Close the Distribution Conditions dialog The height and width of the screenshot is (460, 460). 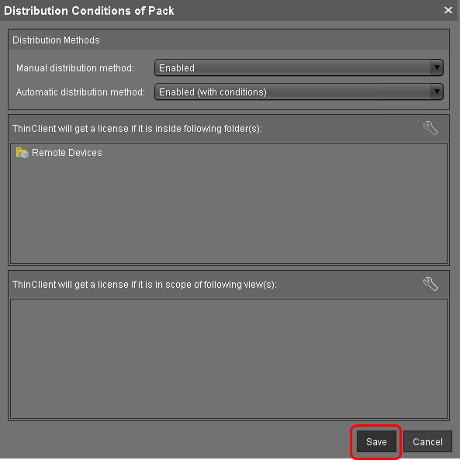[448, 10]
